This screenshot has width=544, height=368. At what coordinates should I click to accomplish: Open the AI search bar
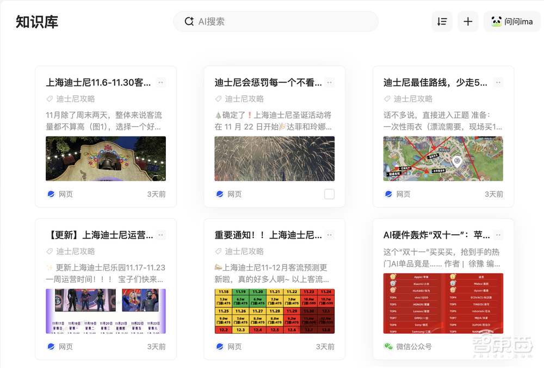[276, 21]
